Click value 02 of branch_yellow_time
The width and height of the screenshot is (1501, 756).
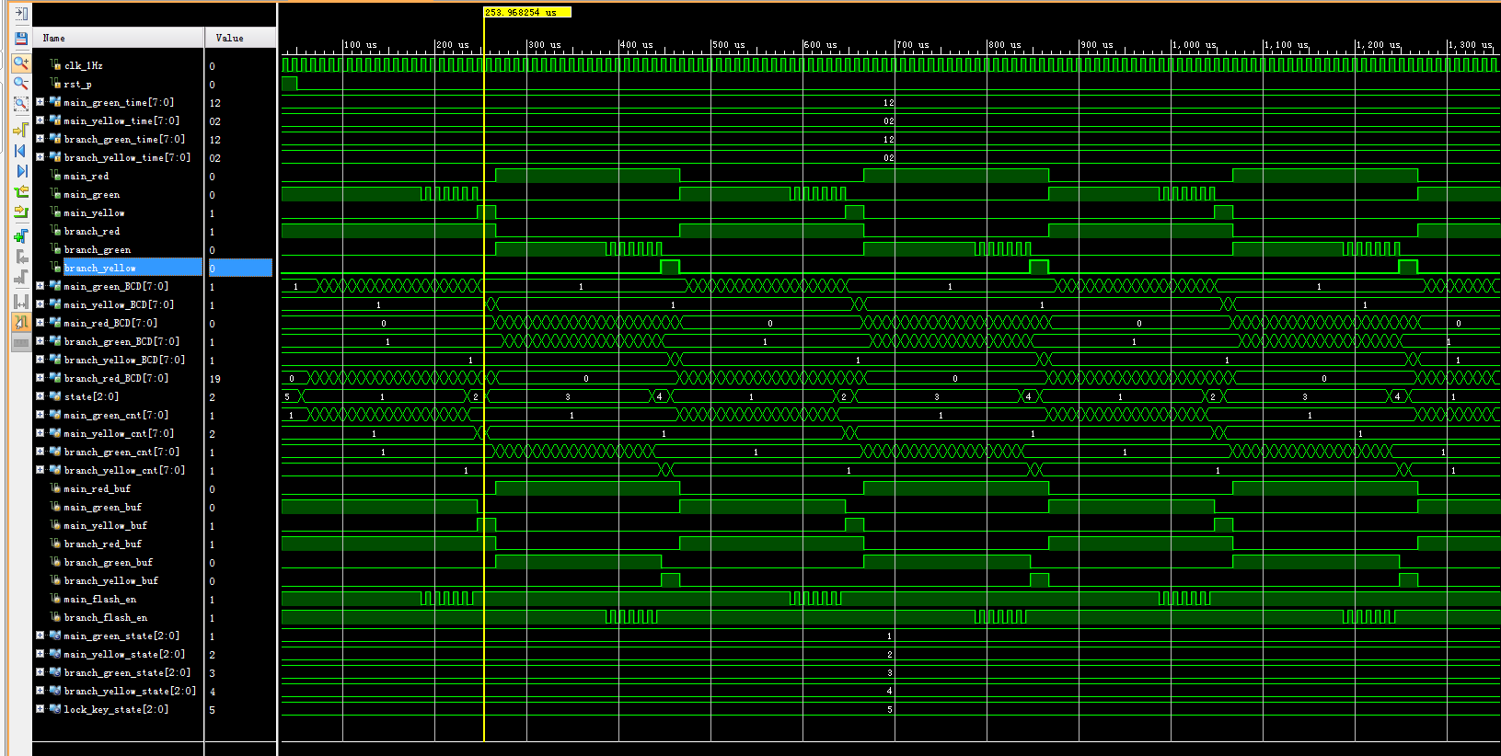tap(214, 157)
